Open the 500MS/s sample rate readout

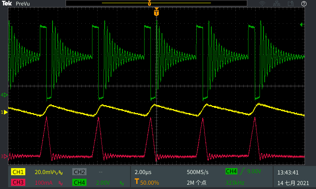click(x=197, y=172)
